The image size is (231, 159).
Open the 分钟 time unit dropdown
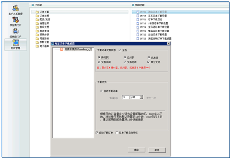141,97
